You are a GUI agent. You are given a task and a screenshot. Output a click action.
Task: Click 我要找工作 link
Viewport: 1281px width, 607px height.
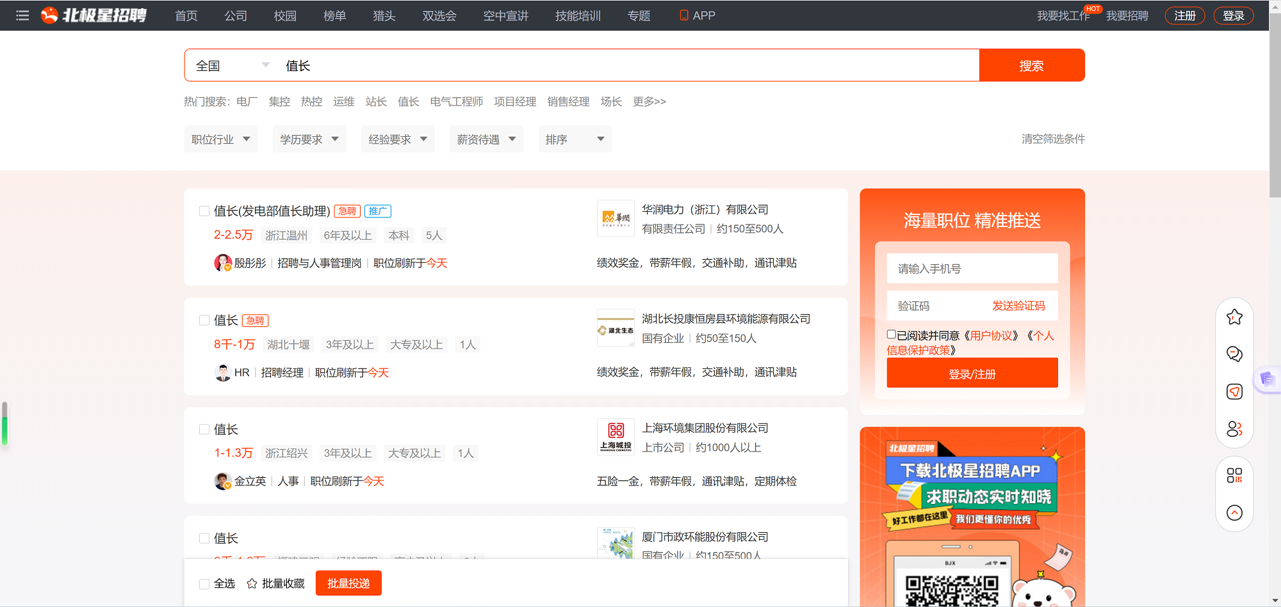coord(1063,15)
